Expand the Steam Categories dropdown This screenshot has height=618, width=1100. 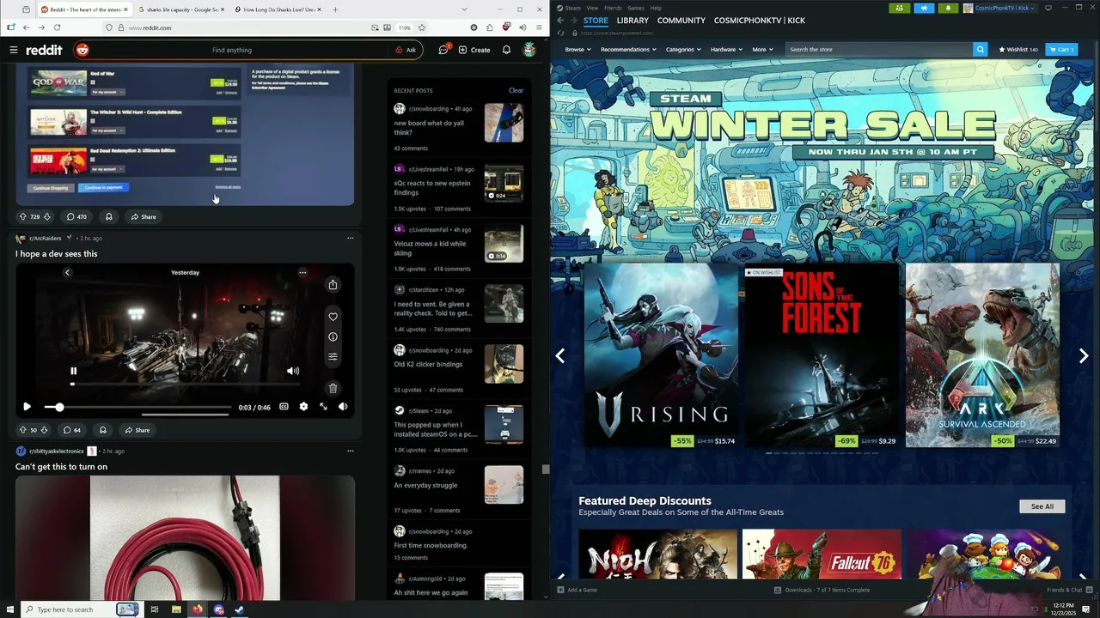pyautogui.click(x=683, y=49)
